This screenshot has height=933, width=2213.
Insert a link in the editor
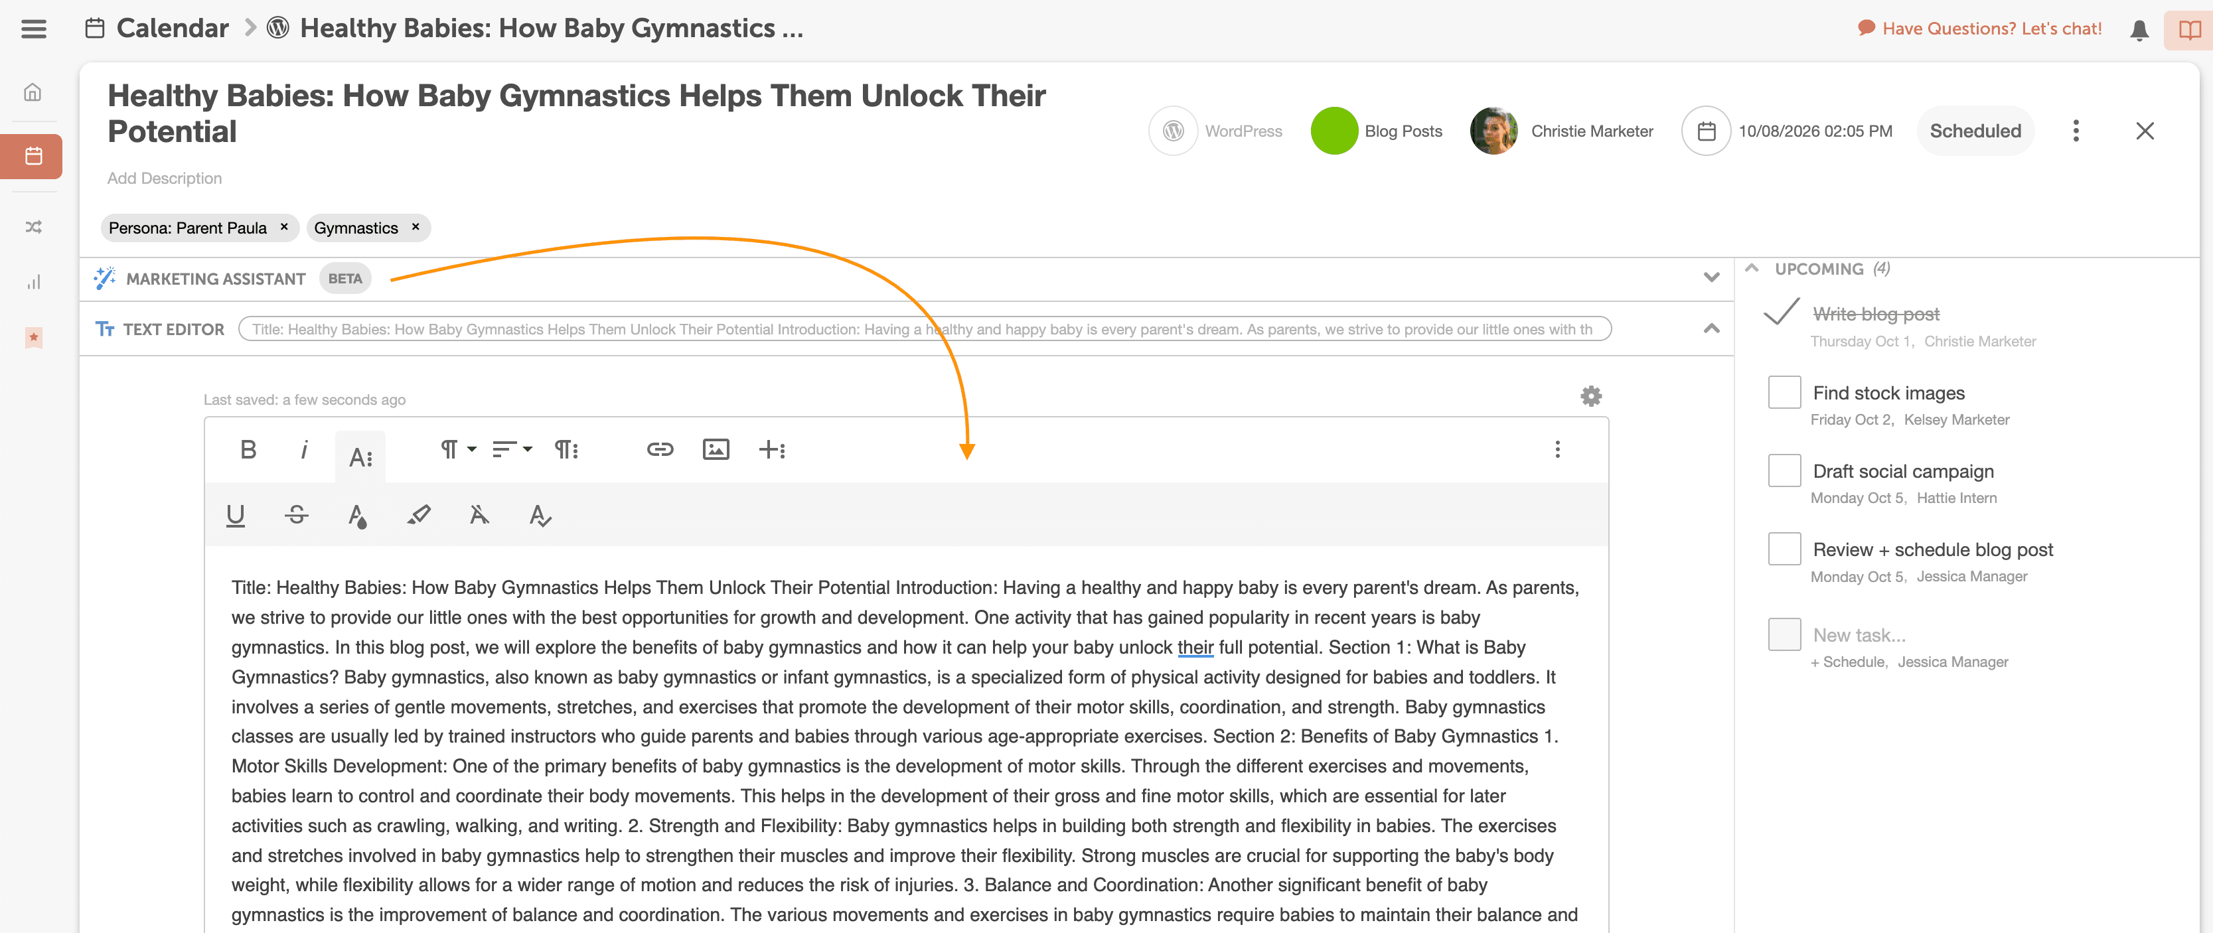click(x=660, y=449)
